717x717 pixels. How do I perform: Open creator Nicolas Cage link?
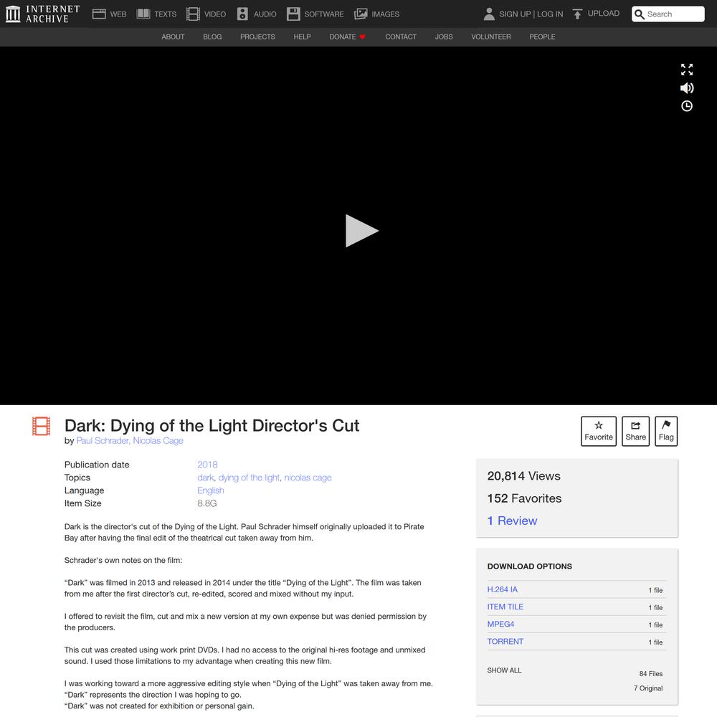(x=158, y=441)
